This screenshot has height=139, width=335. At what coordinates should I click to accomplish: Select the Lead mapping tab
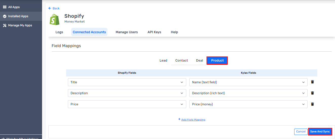click(x=163, y=61)
